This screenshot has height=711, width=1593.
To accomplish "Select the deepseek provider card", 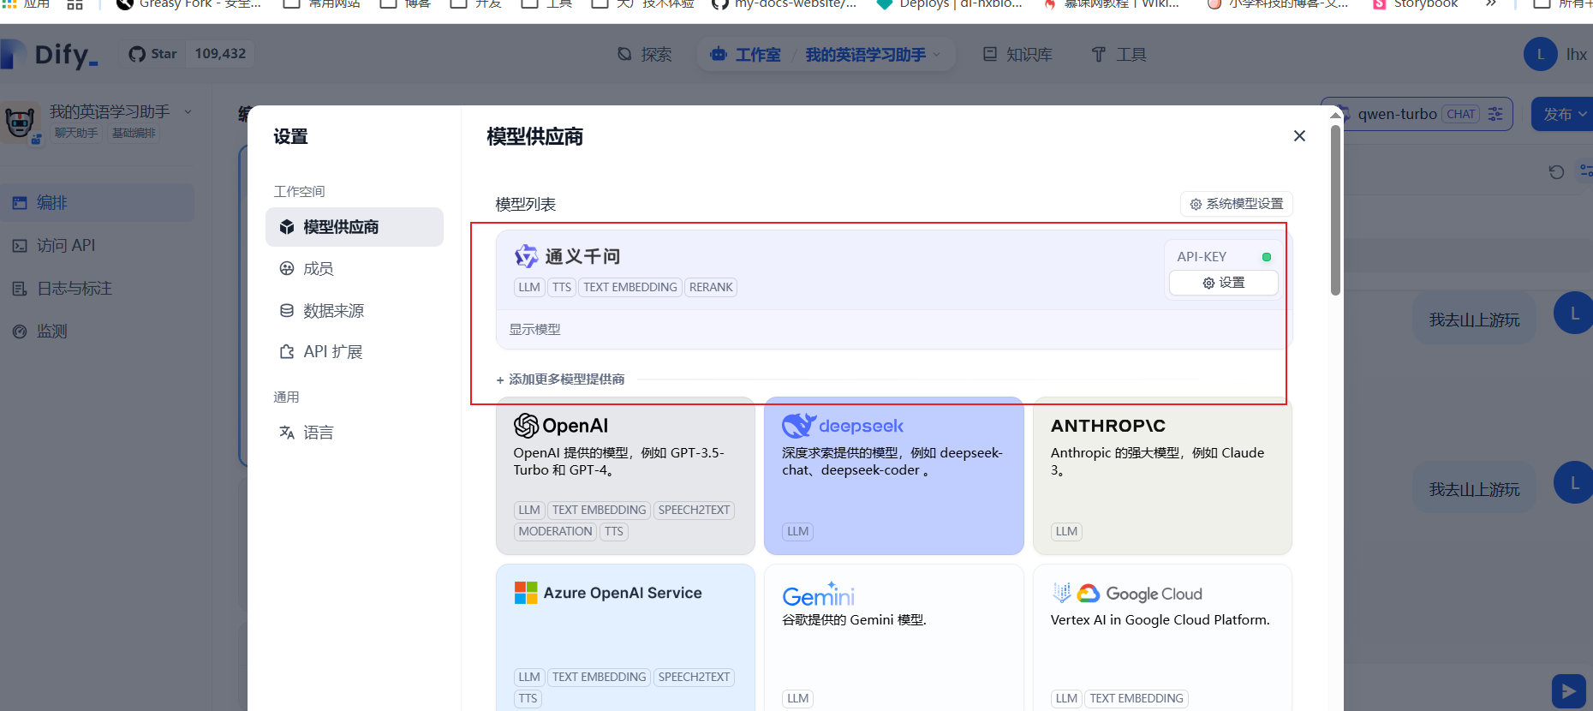I will [893, 475].
